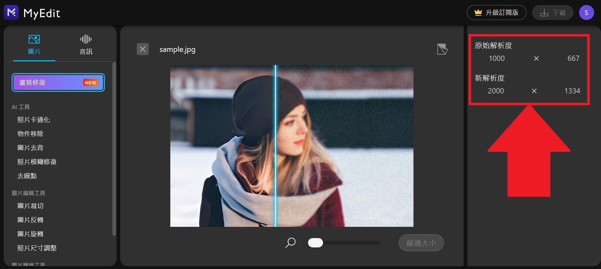Click the sidebar vertical scrollbar
The image size is (601, 269).
[114, 148]
